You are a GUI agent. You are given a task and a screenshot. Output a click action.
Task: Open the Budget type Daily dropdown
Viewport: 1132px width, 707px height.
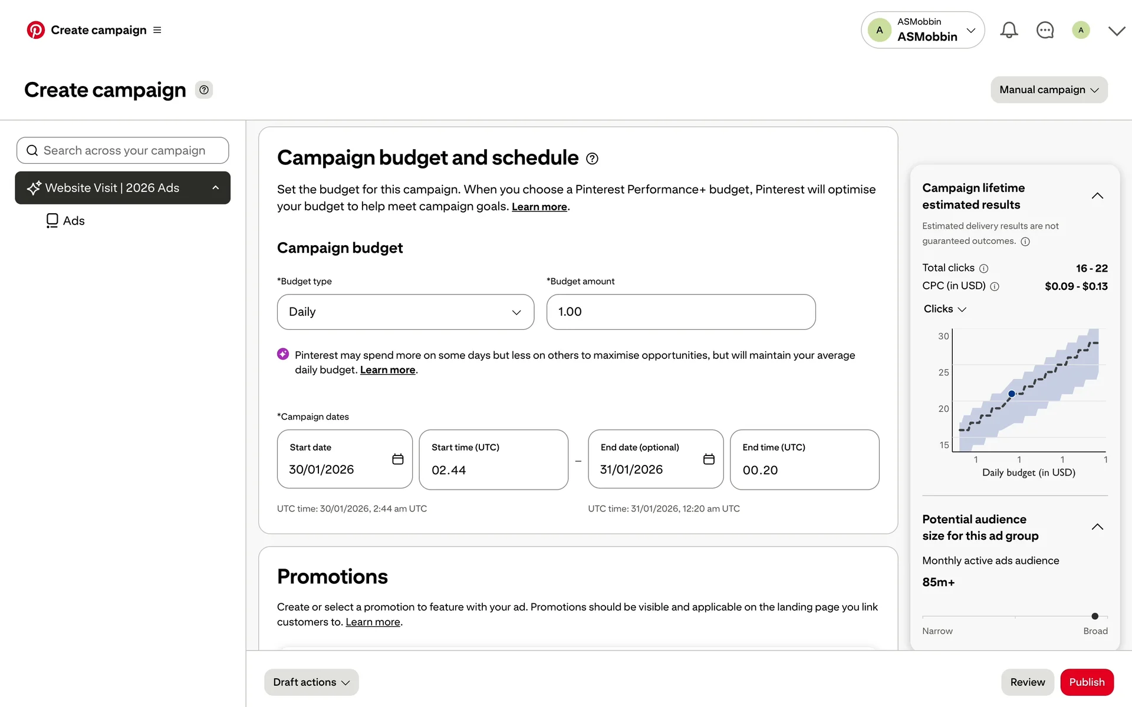pos(406,312)
